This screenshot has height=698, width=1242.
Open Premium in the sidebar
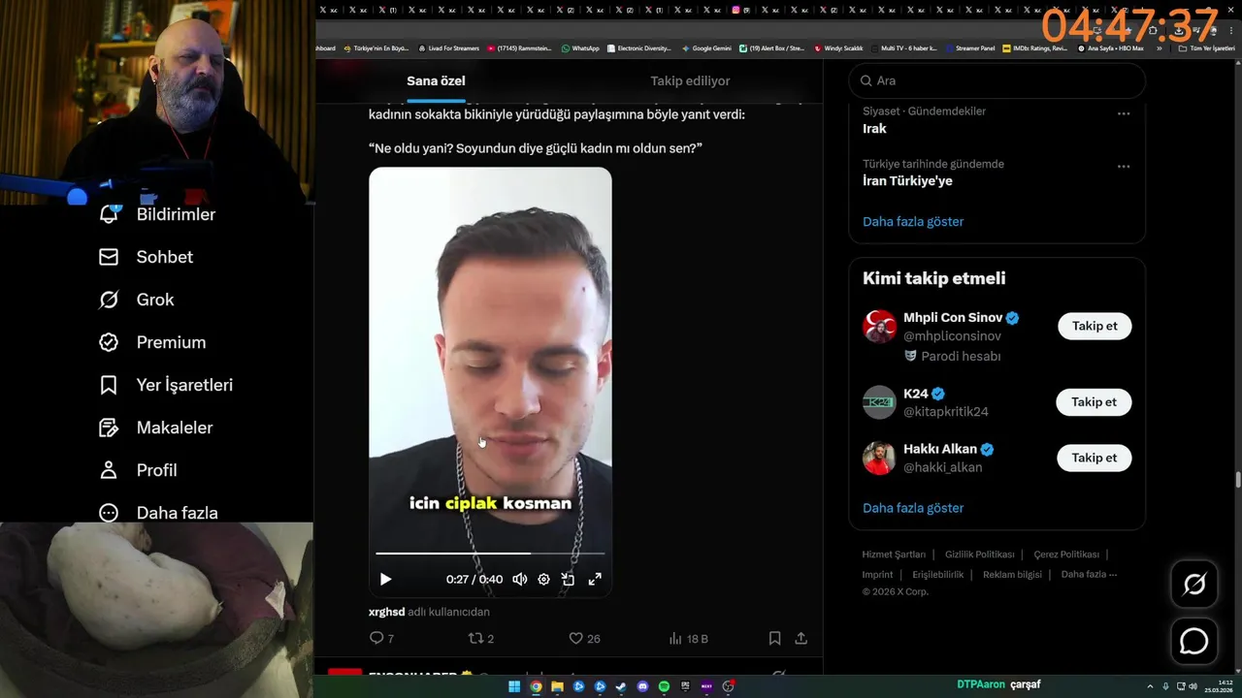(x=152, y=342)
